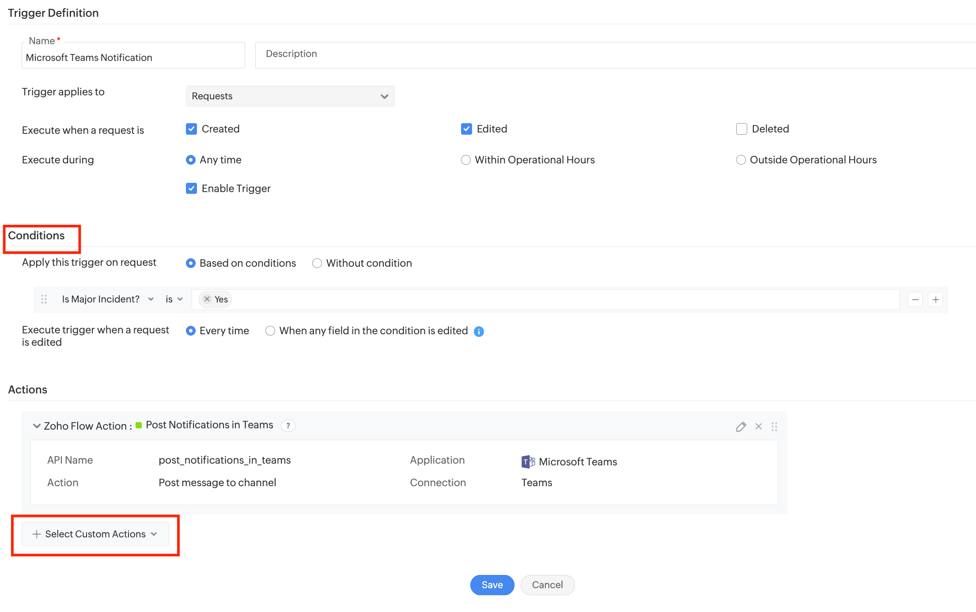This screenshot has width=976, height=612.
Task: Click the Save button
Action: point(492,585)
